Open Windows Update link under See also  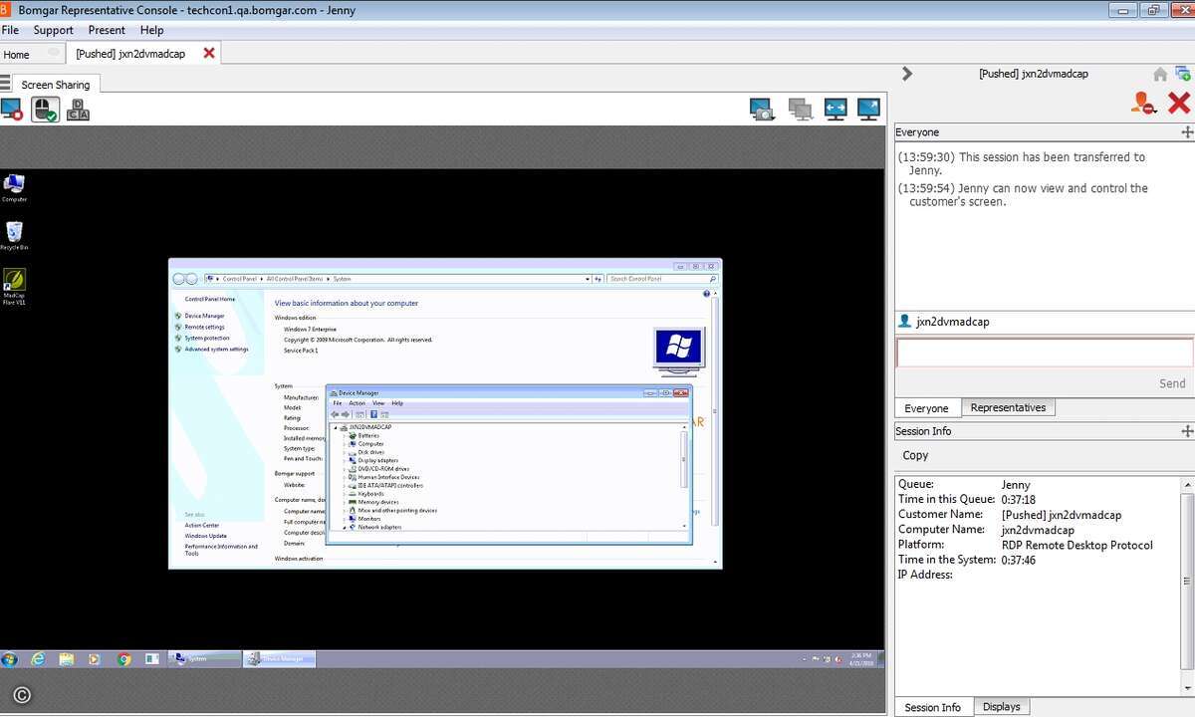[x=205, y=536]
